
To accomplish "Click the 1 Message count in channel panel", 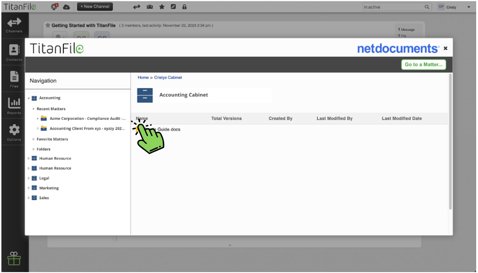I will point(406,30).
